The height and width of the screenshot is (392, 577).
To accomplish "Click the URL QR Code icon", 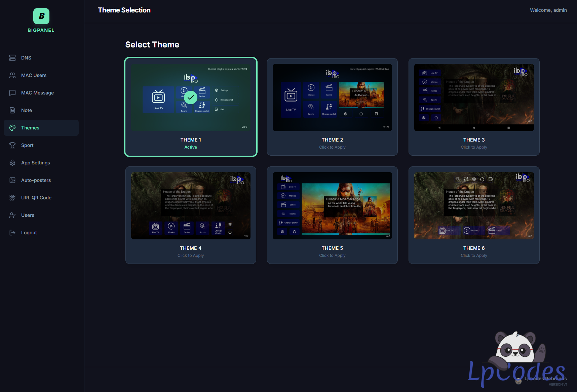I will (x=12, y=198).
